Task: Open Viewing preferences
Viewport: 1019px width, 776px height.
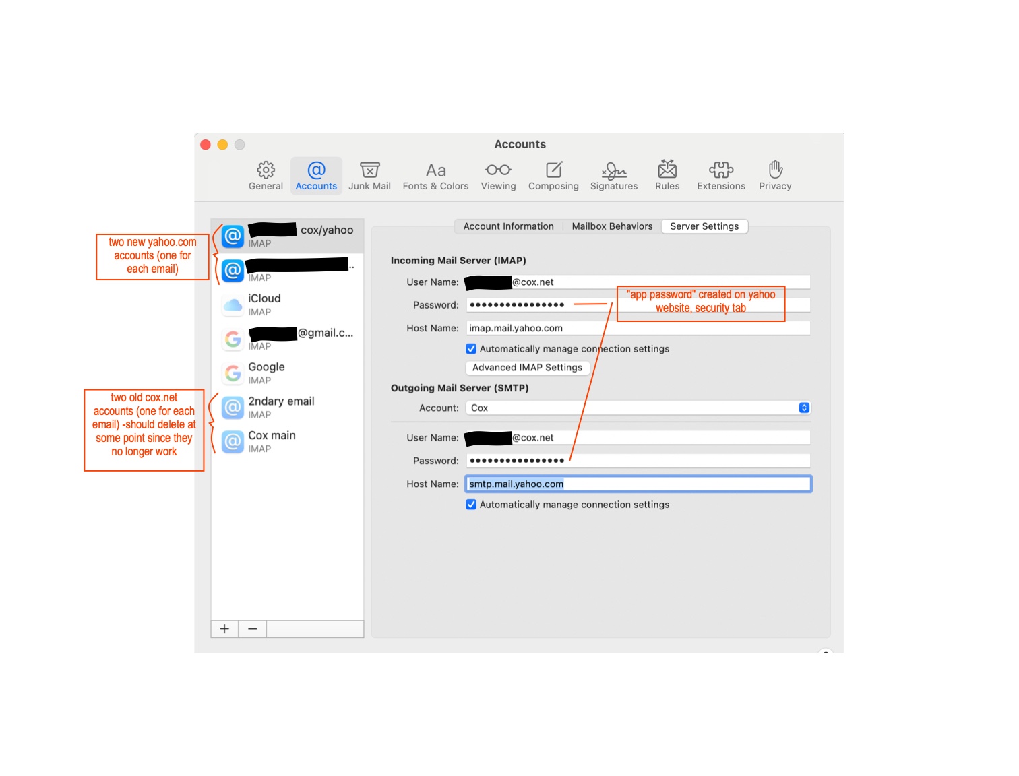Action: [x=498, y=176]
